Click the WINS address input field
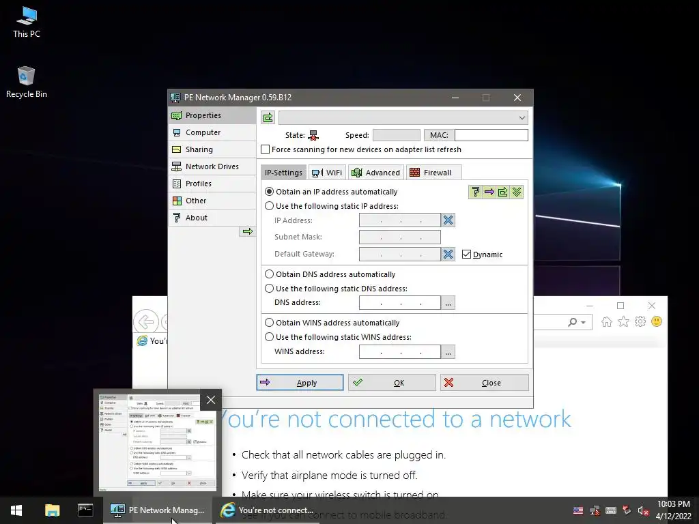 click(400, 351)
